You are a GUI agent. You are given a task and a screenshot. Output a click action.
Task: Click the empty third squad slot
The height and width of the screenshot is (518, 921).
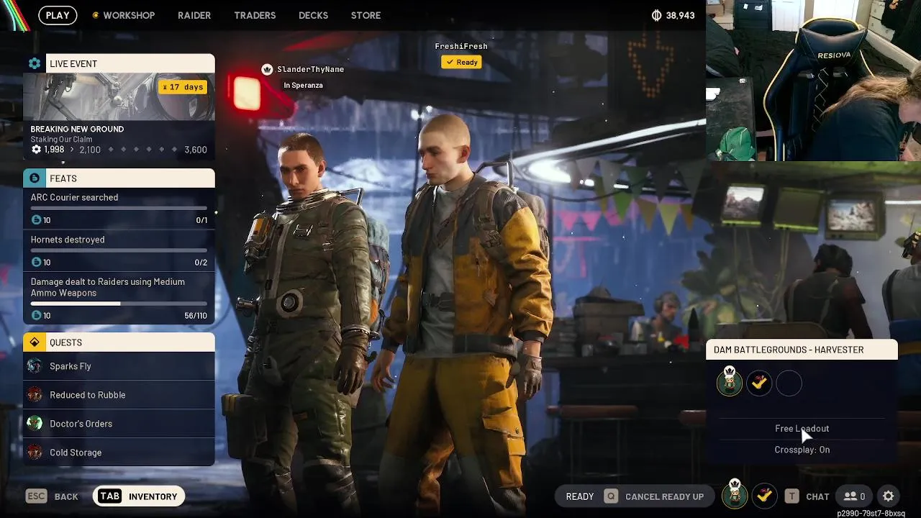[x=789, y=383]
